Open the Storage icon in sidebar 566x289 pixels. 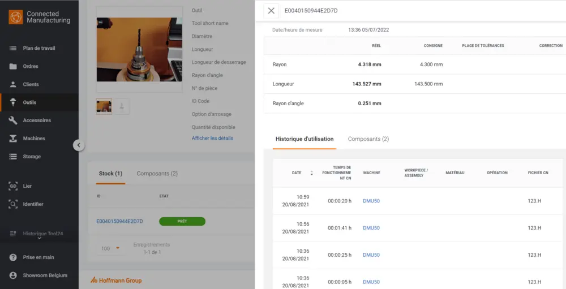pyautogui.click(x=13, y=157)
